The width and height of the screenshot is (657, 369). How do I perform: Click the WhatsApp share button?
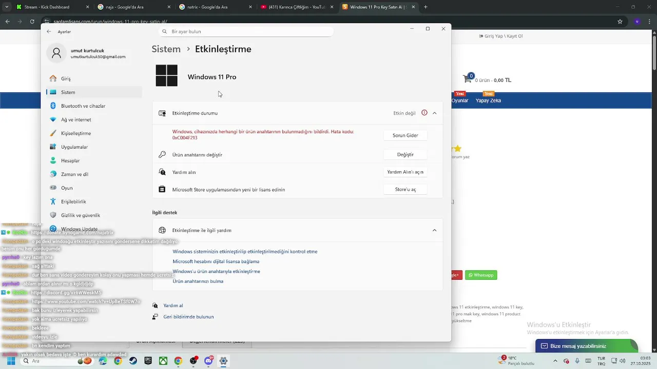(481, 275)
